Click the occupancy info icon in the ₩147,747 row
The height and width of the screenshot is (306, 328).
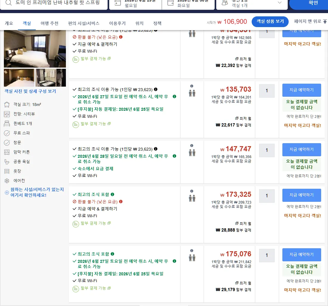192,146
